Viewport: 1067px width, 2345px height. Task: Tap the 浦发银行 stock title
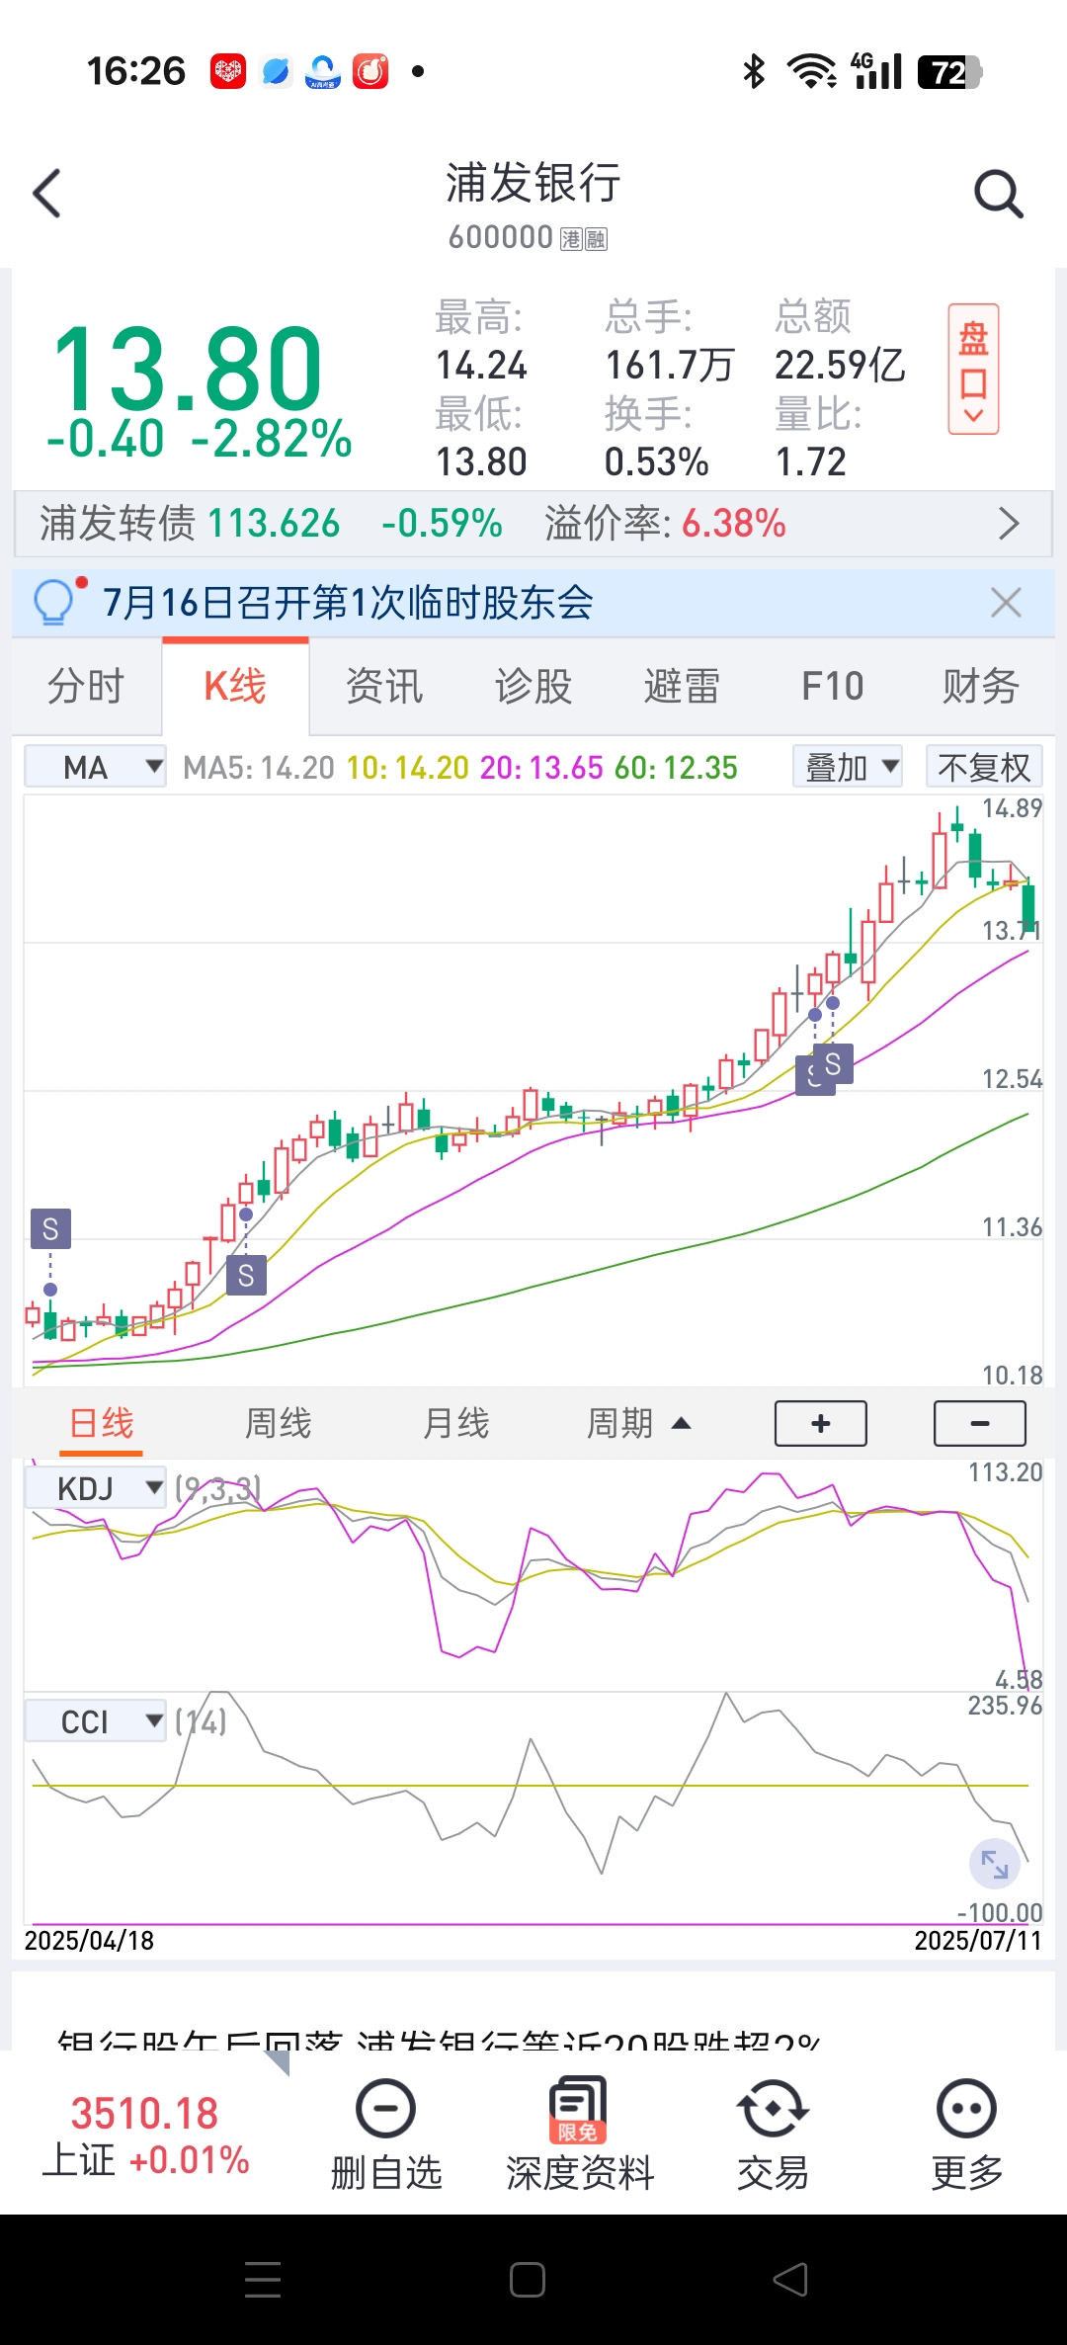(x=533, y=184)
